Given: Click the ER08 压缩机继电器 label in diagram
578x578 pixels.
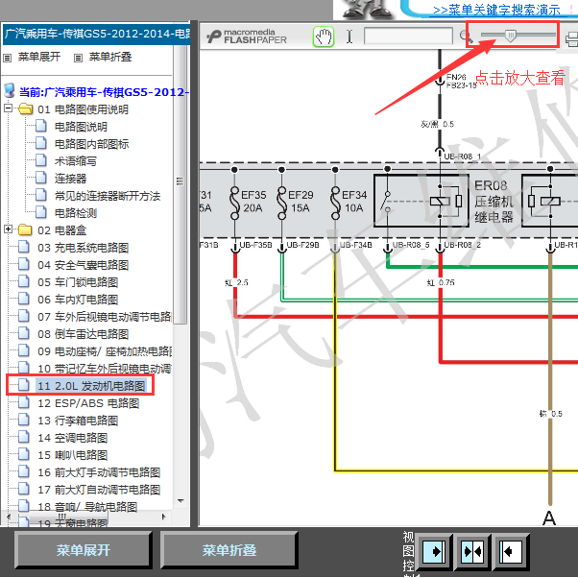Looking at the screenshot, I should click(494, 202).
